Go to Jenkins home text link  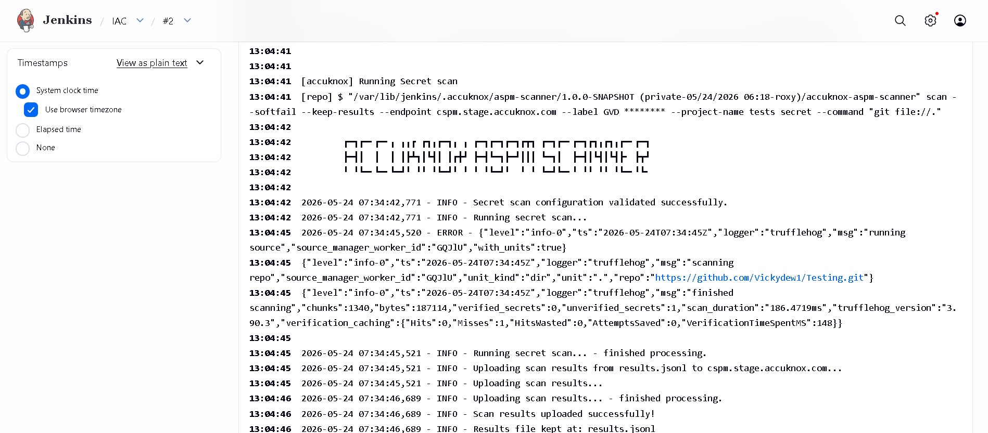click(67, 20)
